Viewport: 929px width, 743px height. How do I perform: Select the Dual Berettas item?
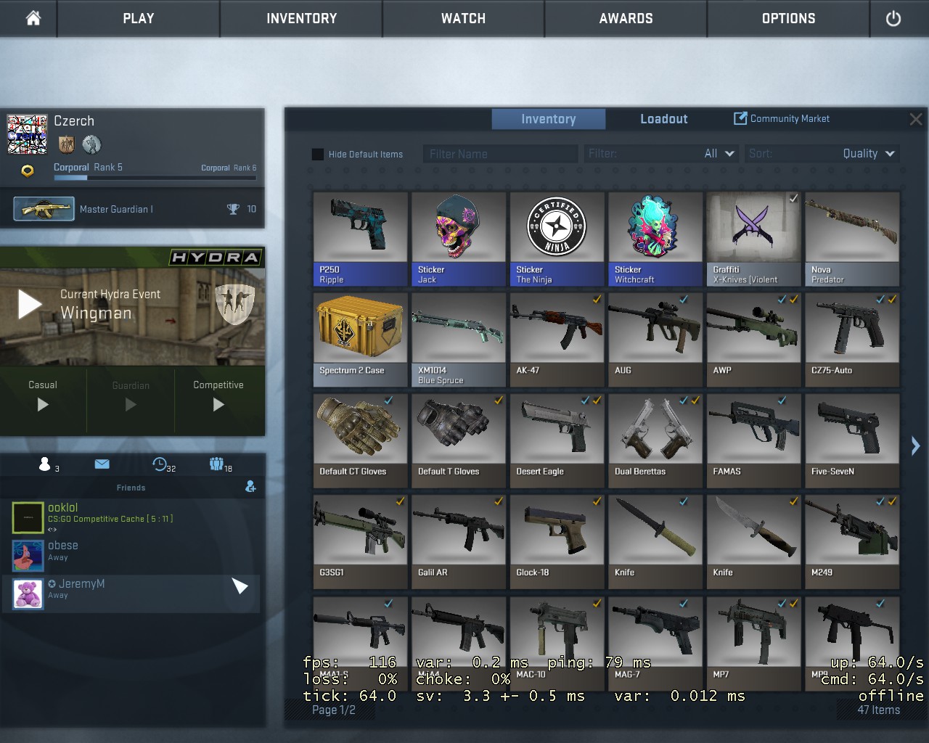pos(655,440)
